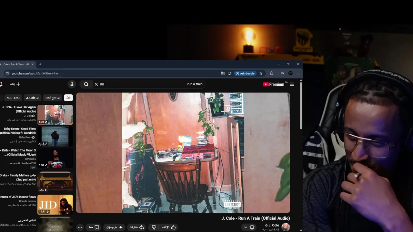Select the 'من نتائج البحث' filter chip
The image size is (413, 232).
pos(53,98)
